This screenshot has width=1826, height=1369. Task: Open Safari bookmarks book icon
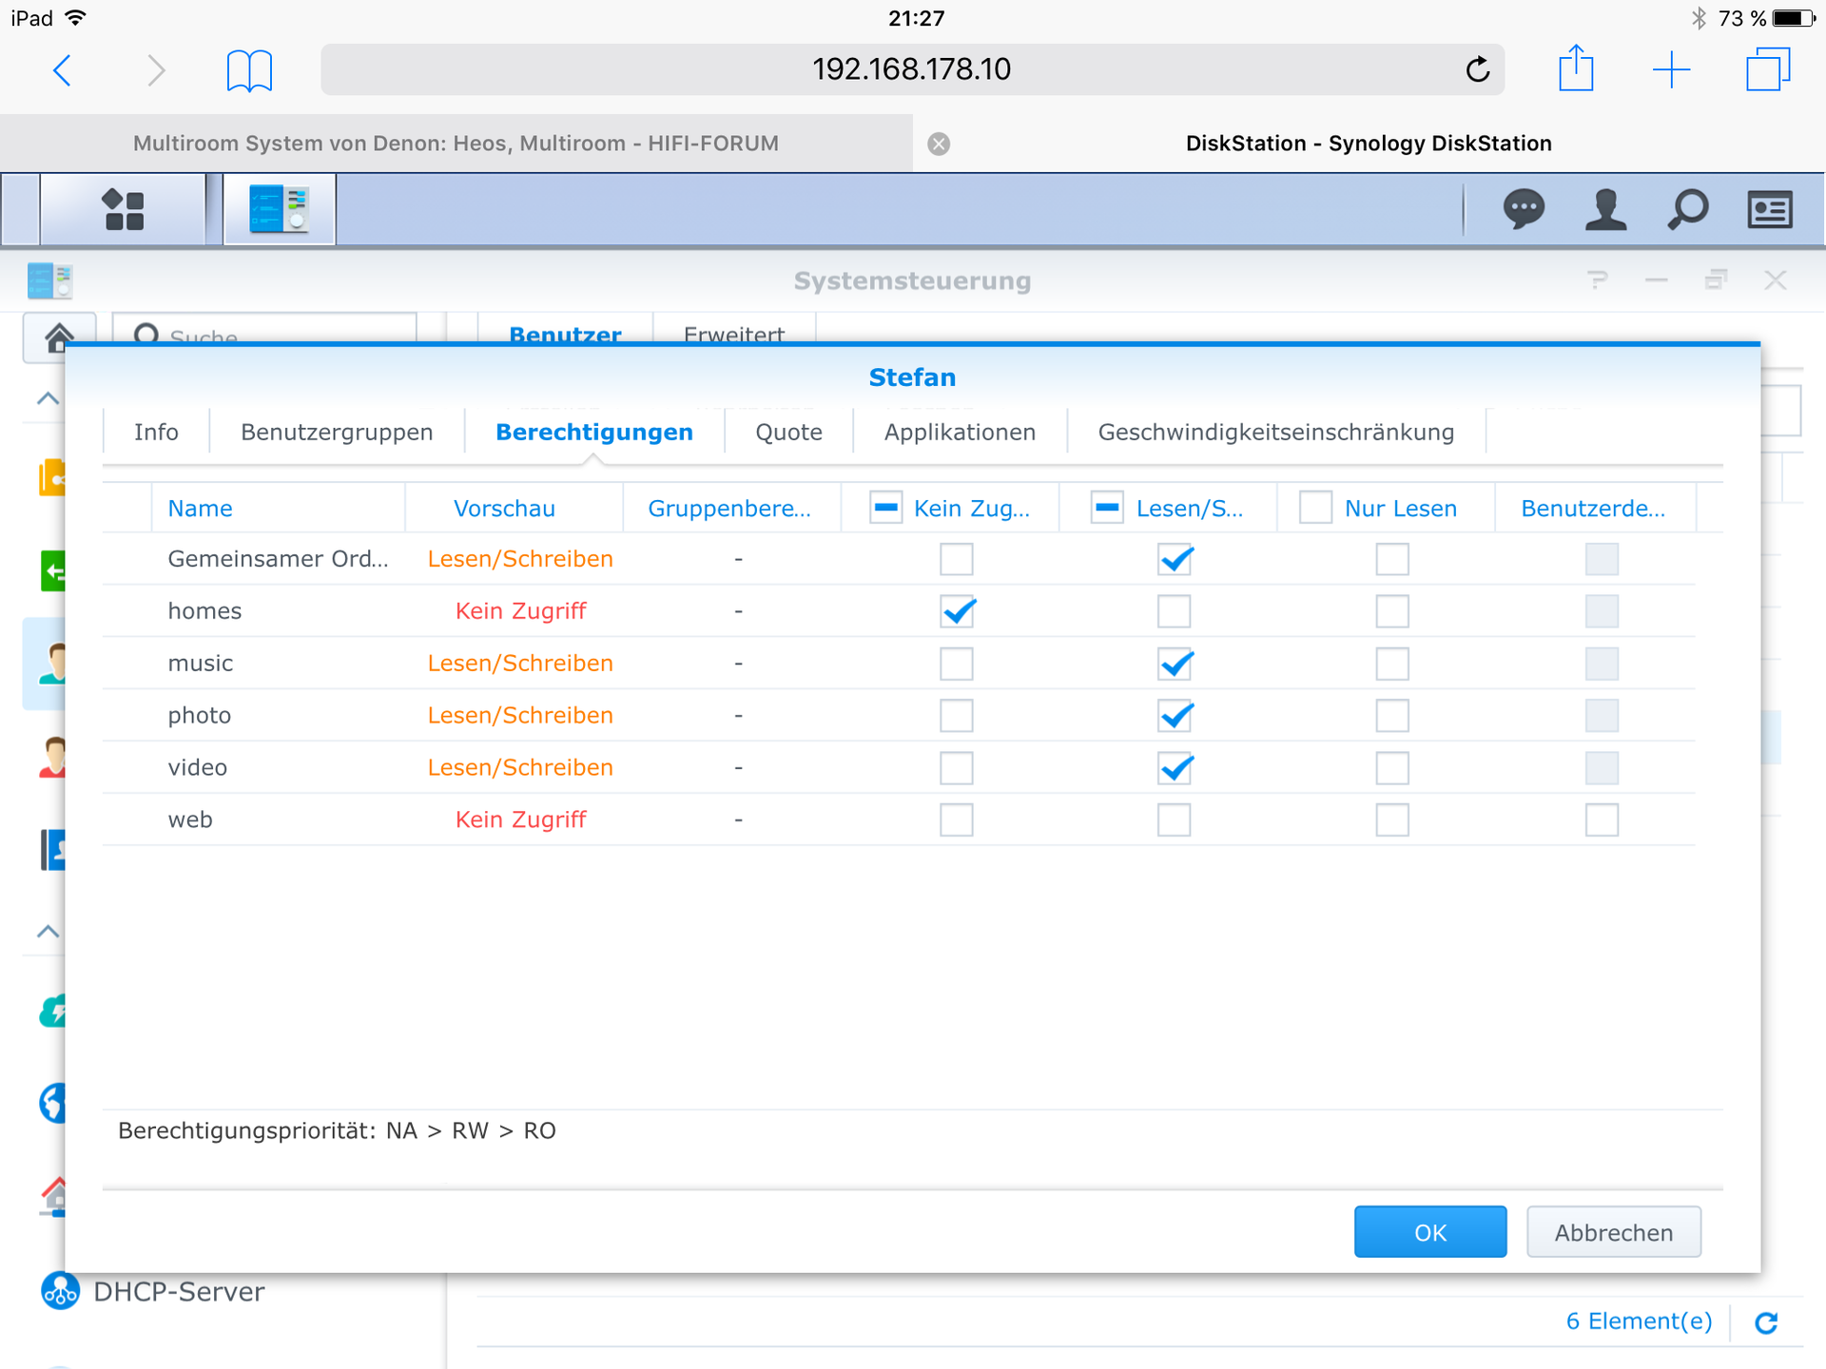249,70
